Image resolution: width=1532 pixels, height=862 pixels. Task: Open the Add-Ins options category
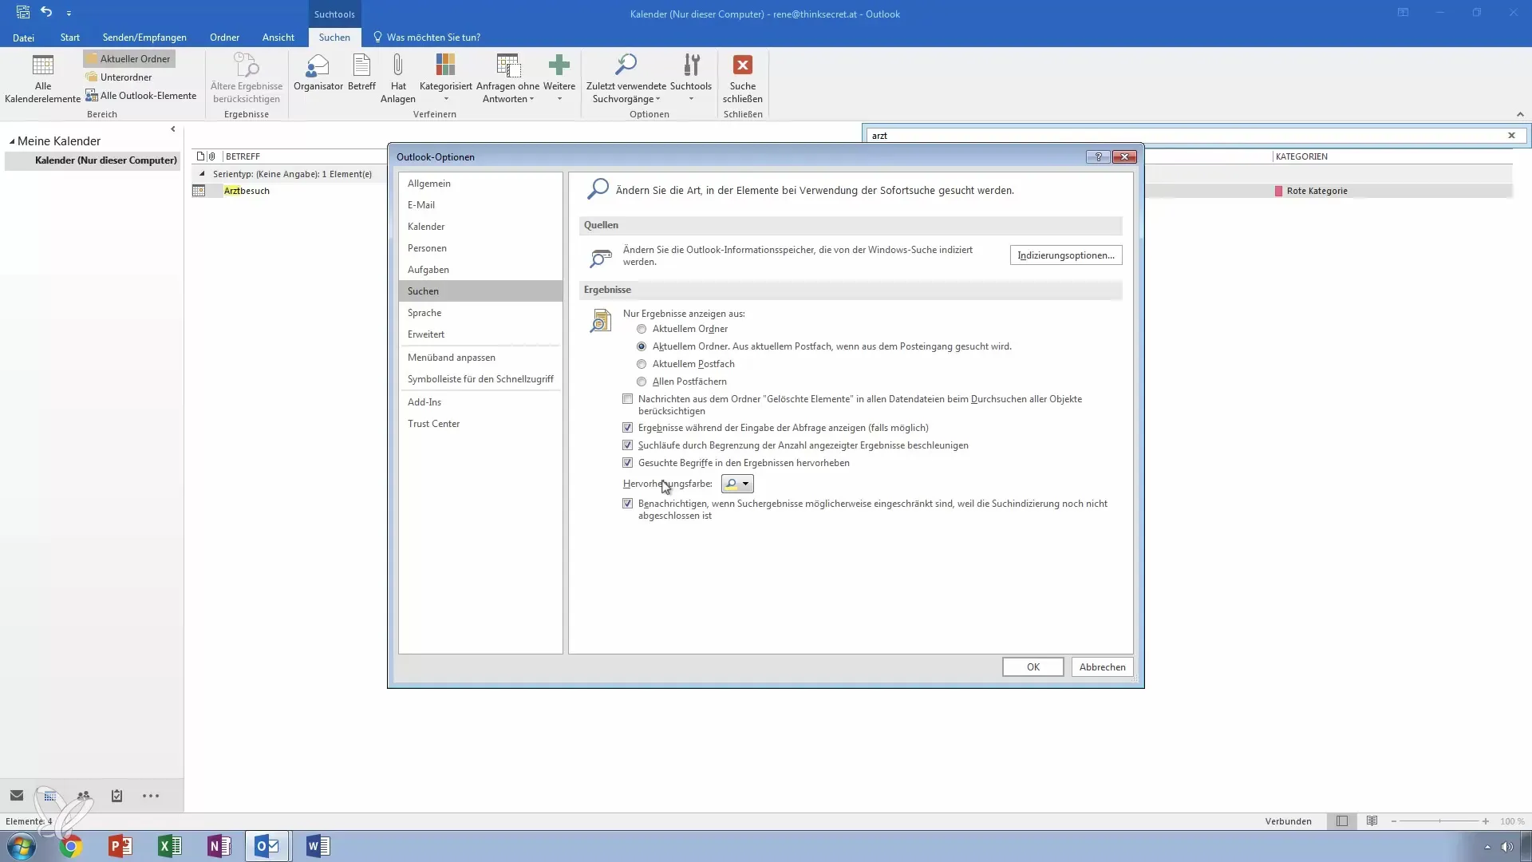(x=480, y=402)
